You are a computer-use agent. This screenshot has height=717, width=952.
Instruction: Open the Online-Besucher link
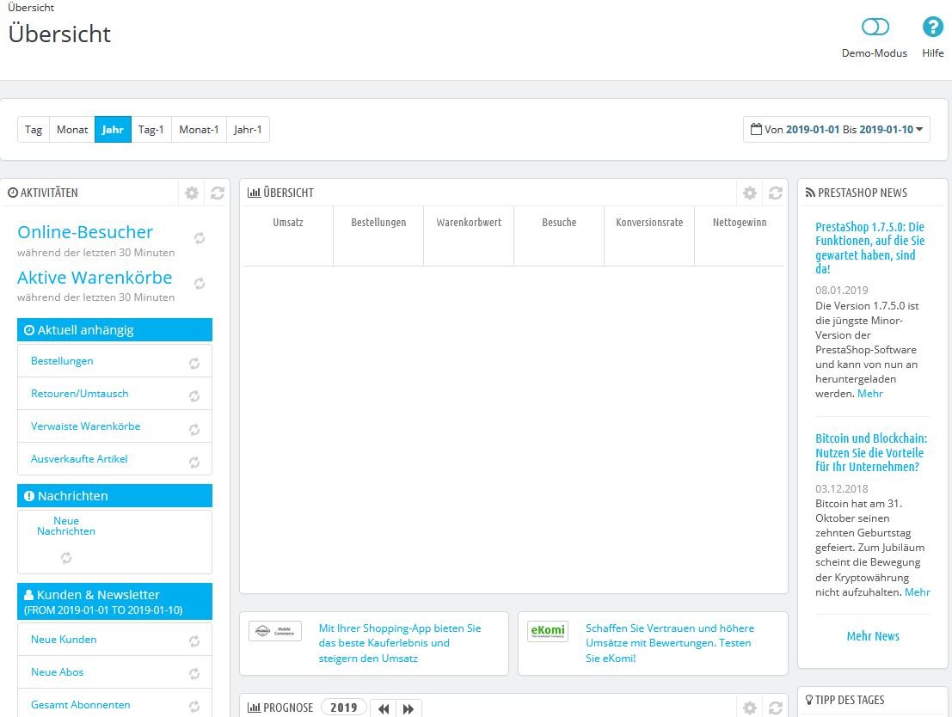[85, 232]
